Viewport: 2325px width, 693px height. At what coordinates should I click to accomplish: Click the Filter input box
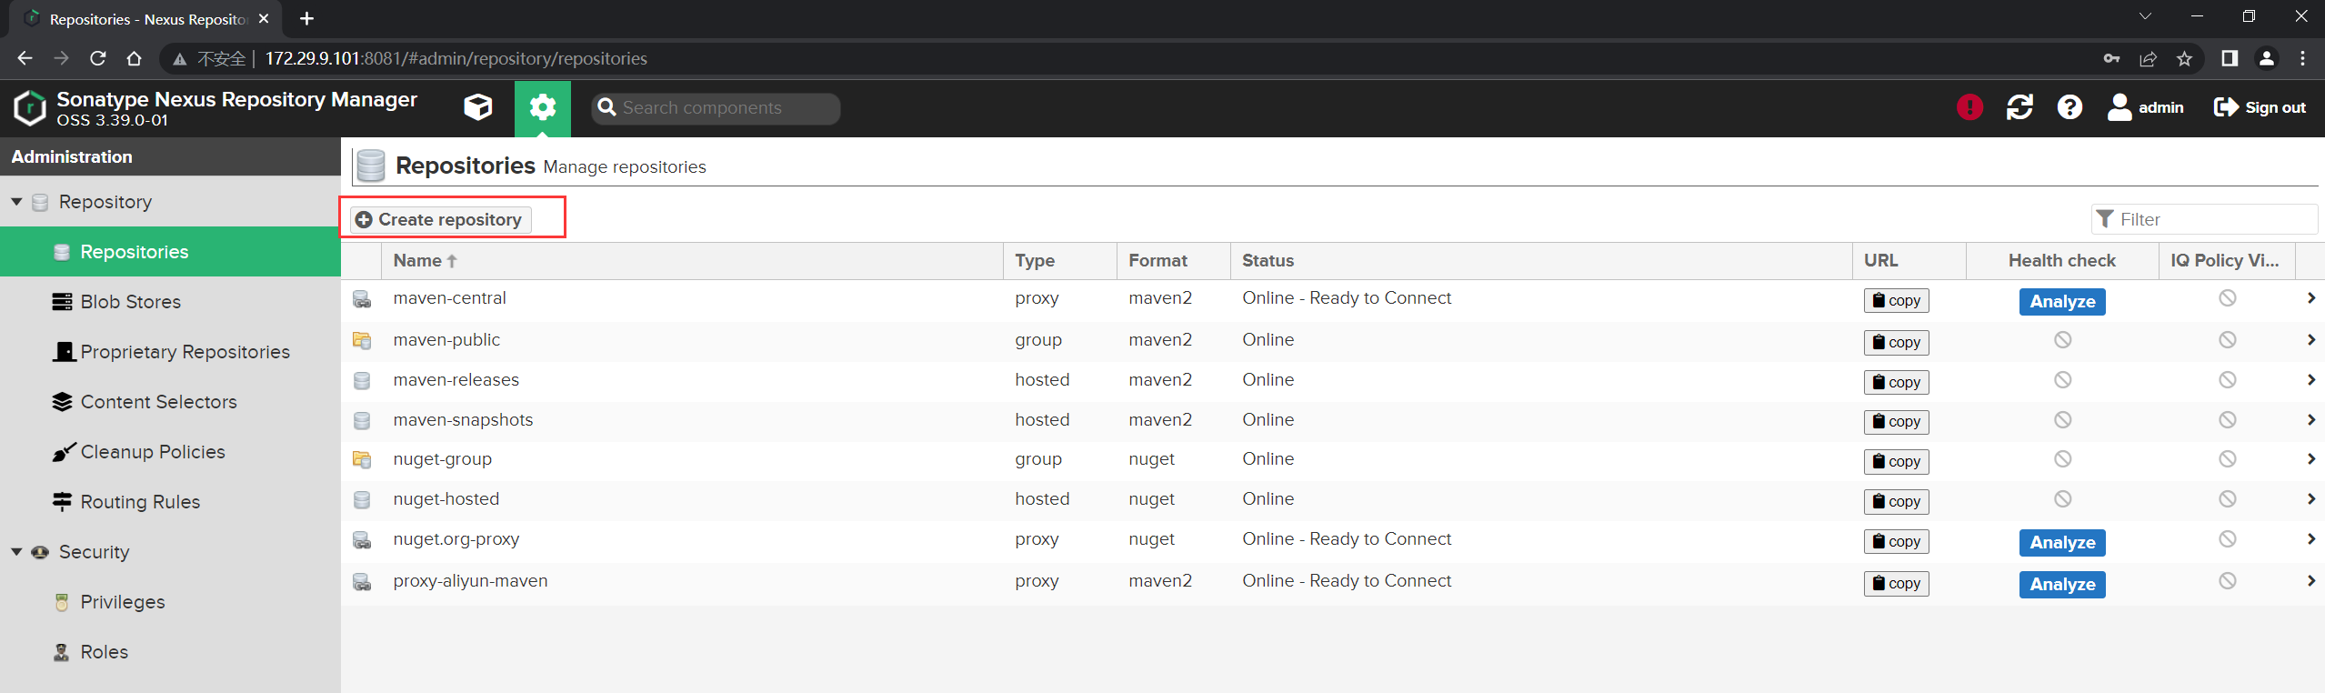pyautogui.click(x=2204, y=219)
